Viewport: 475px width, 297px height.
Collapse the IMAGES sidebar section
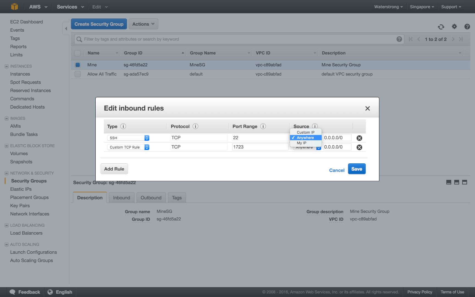click(7, 119)
